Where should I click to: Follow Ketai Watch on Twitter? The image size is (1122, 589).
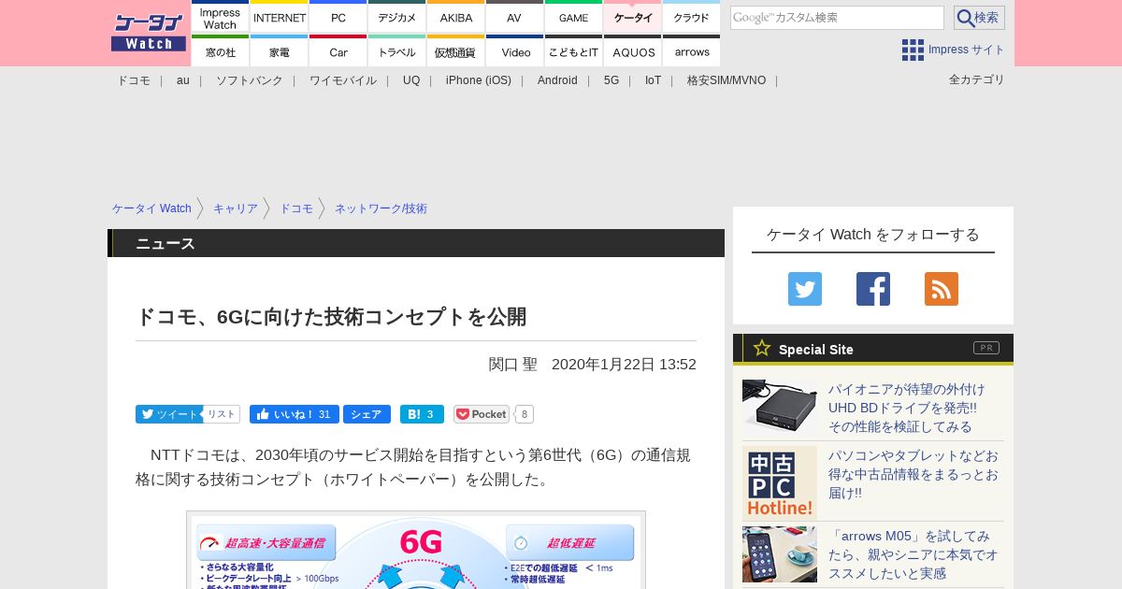point(805,289)
